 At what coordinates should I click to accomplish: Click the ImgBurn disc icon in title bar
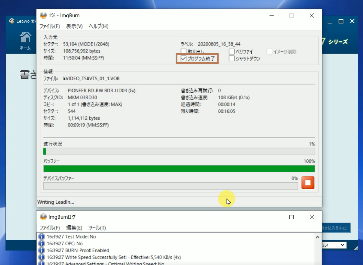click(x=43, y=16)
